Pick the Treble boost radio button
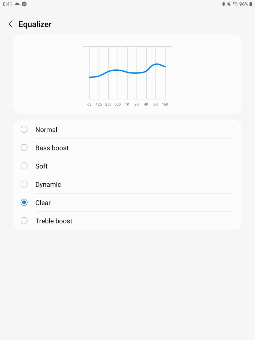255x340 pixels. click(x=24, y=221)
